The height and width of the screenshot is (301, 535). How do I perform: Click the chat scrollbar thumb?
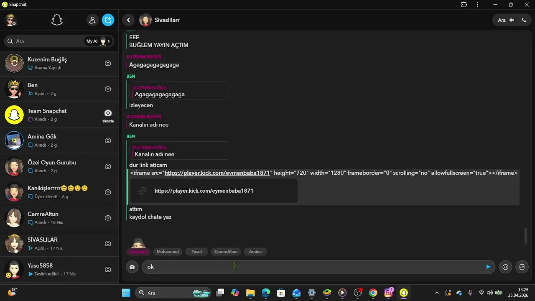(526, 237)
